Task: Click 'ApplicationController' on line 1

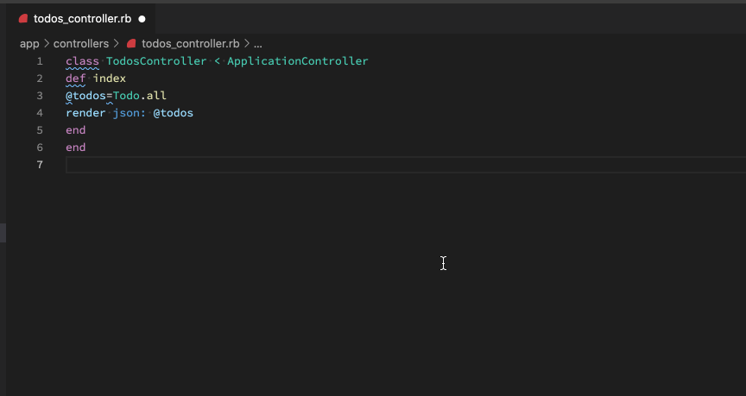Action: 298,61
